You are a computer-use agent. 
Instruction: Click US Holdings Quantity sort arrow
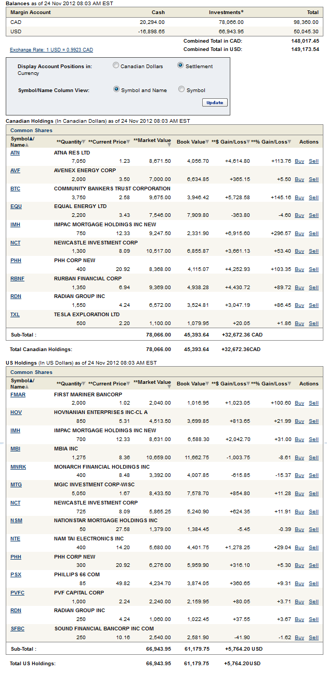pos(85,384)
